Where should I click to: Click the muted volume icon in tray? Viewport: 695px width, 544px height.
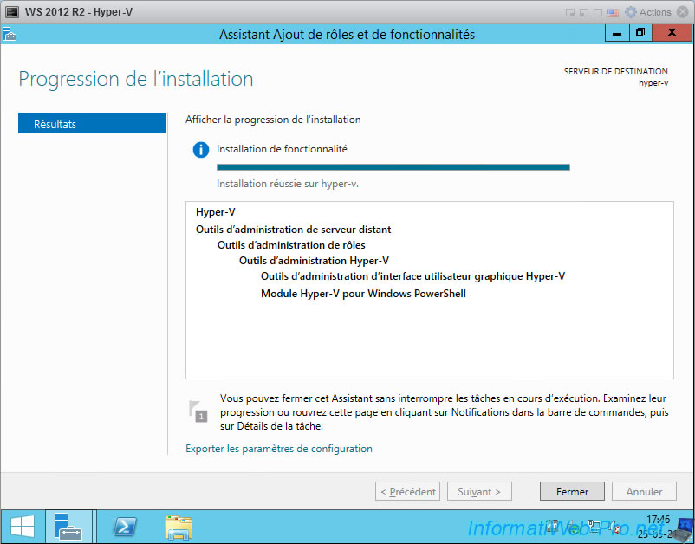click(x=614, y=528)
